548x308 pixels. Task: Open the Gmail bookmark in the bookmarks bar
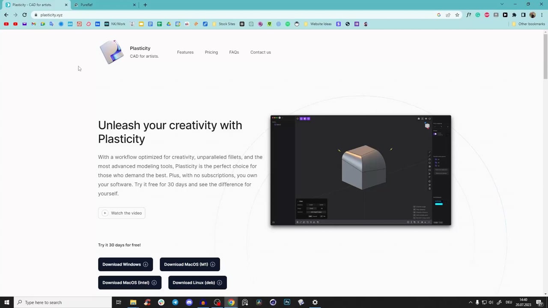33,24
